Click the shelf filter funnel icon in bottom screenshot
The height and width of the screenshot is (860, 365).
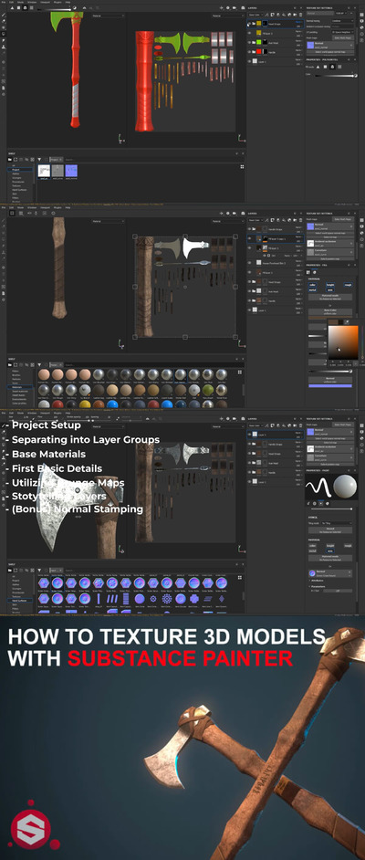39,570
